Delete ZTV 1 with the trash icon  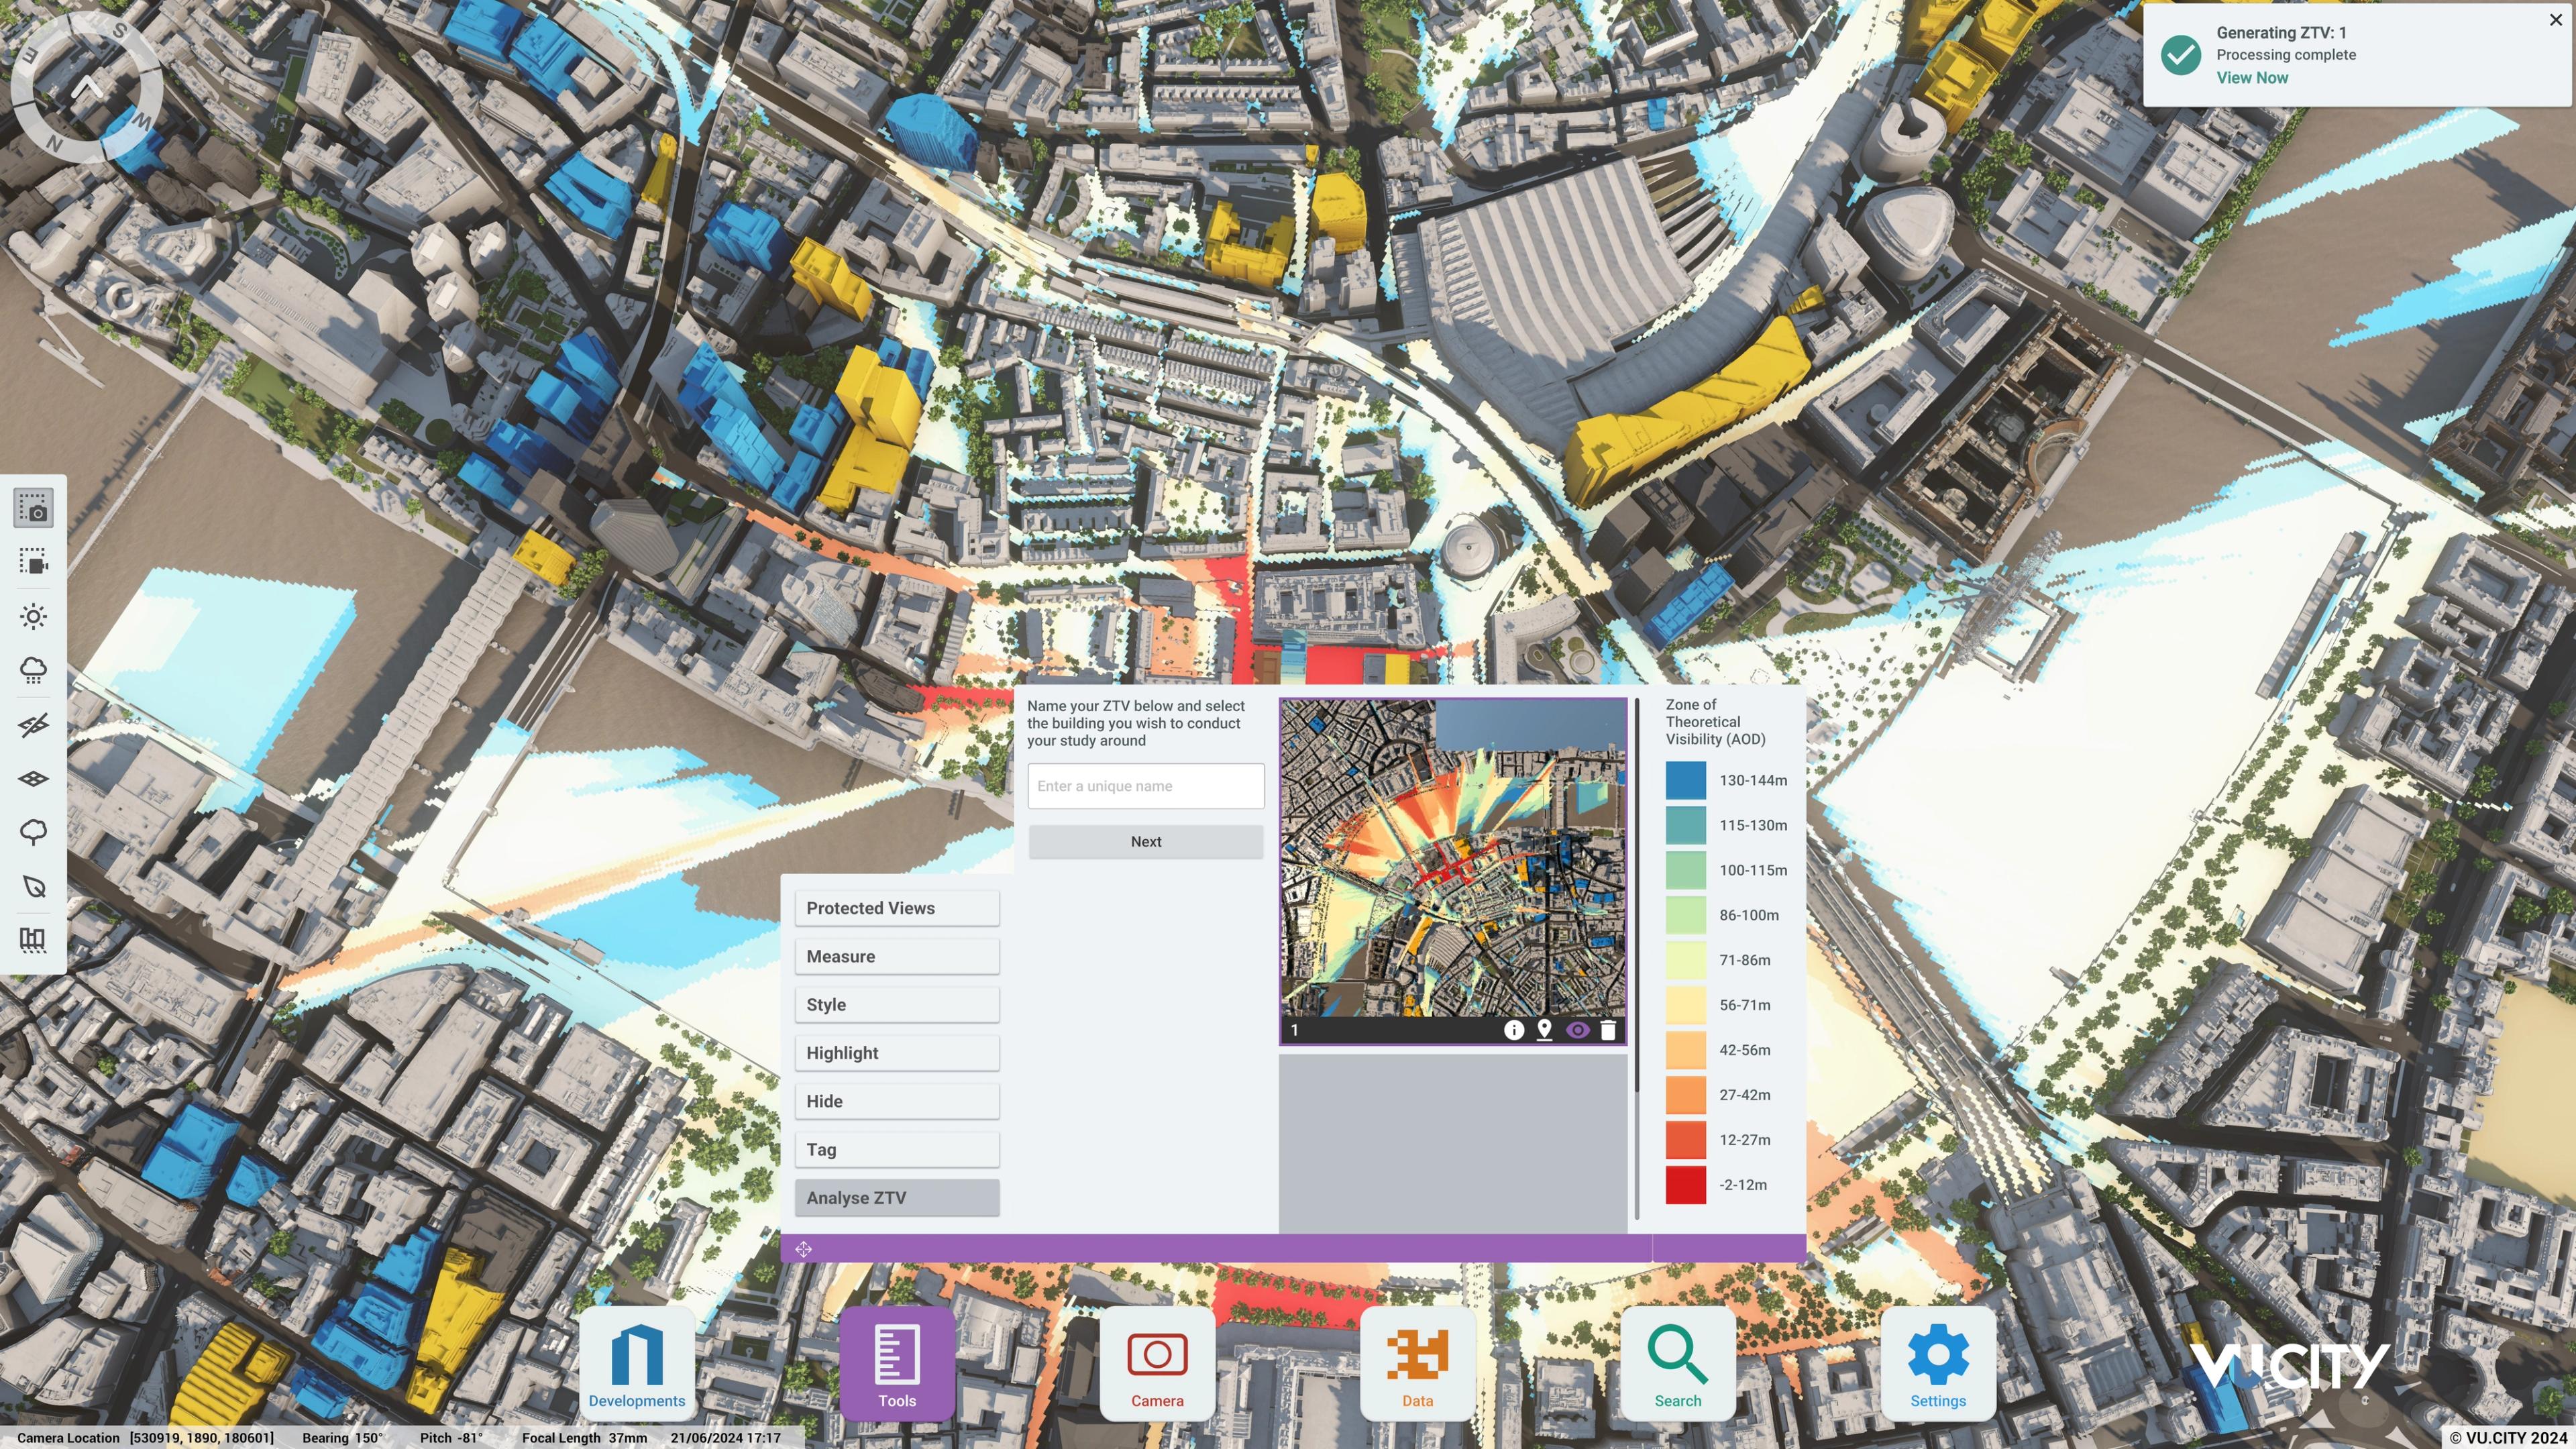point(1608,1030)
